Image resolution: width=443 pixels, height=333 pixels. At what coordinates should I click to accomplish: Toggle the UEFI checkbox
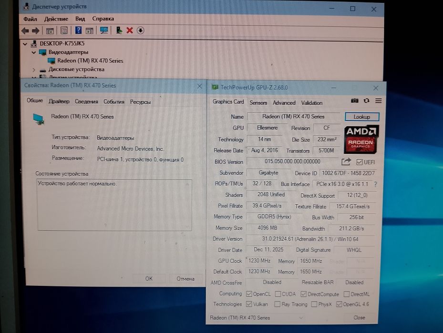point(360,162)
